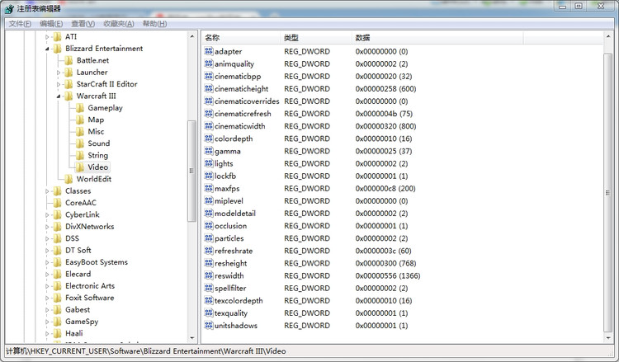Click the DWORD icon beside cinematicheight

pyautogui.click(x=209, y=88)
